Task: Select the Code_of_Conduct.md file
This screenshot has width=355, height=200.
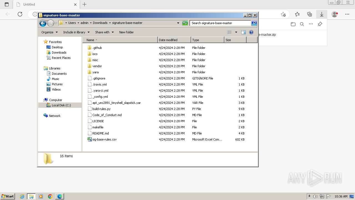Action: (x=107, y=115)
